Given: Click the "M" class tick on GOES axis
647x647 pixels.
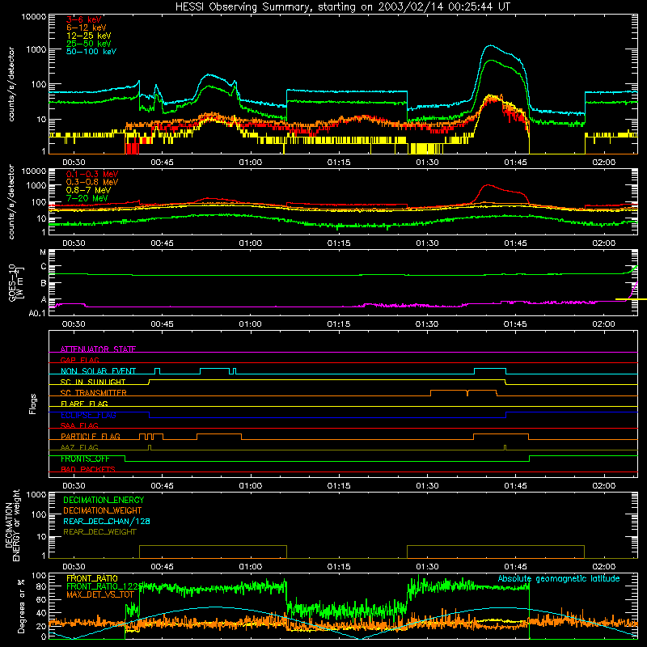Looking at the screenshot, I should point(43,252).
